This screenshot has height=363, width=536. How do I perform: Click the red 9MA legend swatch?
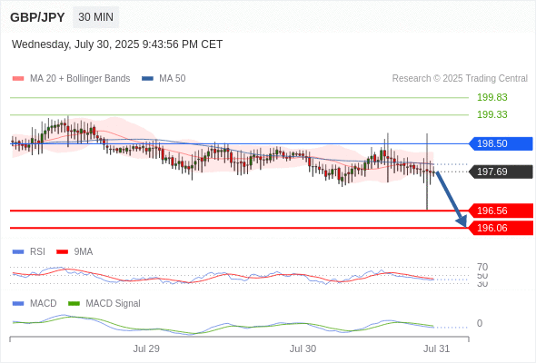(x=62, y=252)
